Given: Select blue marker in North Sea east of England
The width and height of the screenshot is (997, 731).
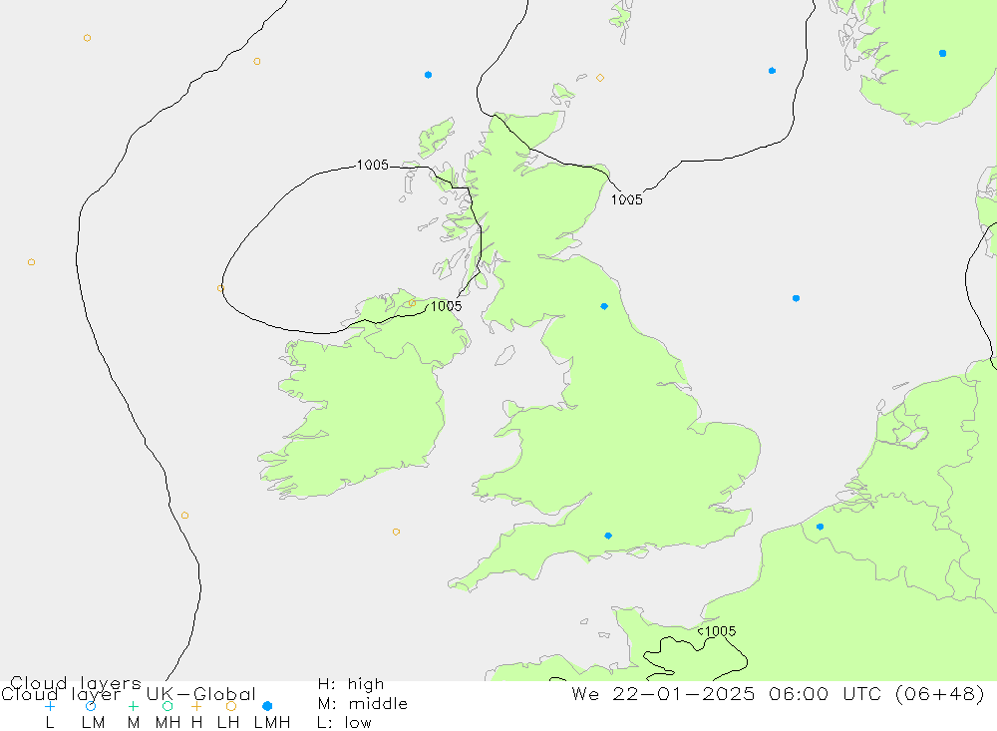Looking at the screenshot, I should click(x=796, y=298).
